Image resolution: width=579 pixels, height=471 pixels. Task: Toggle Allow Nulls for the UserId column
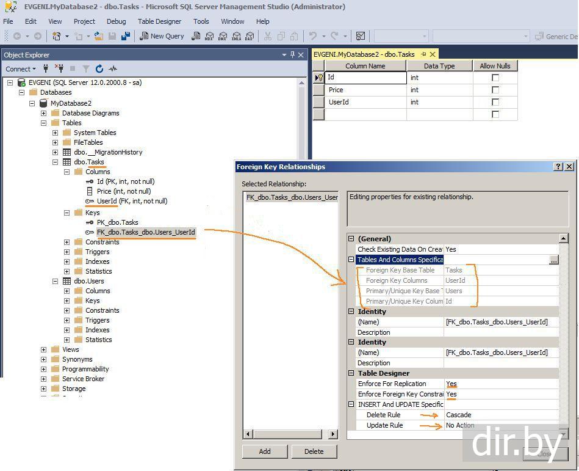point(495,102)
